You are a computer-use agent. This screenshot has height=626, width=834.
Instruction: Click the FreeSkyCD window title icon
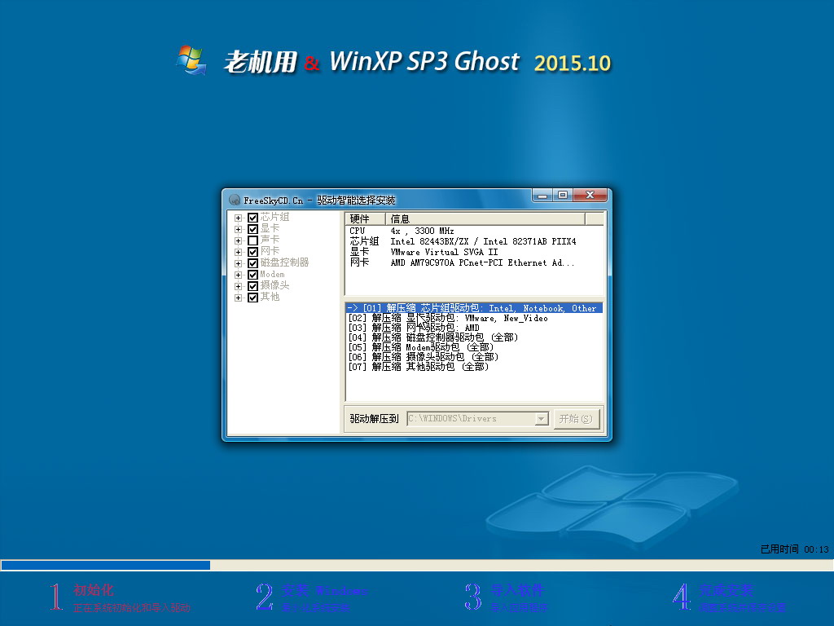pyautogui.click(x=235, y=201)
